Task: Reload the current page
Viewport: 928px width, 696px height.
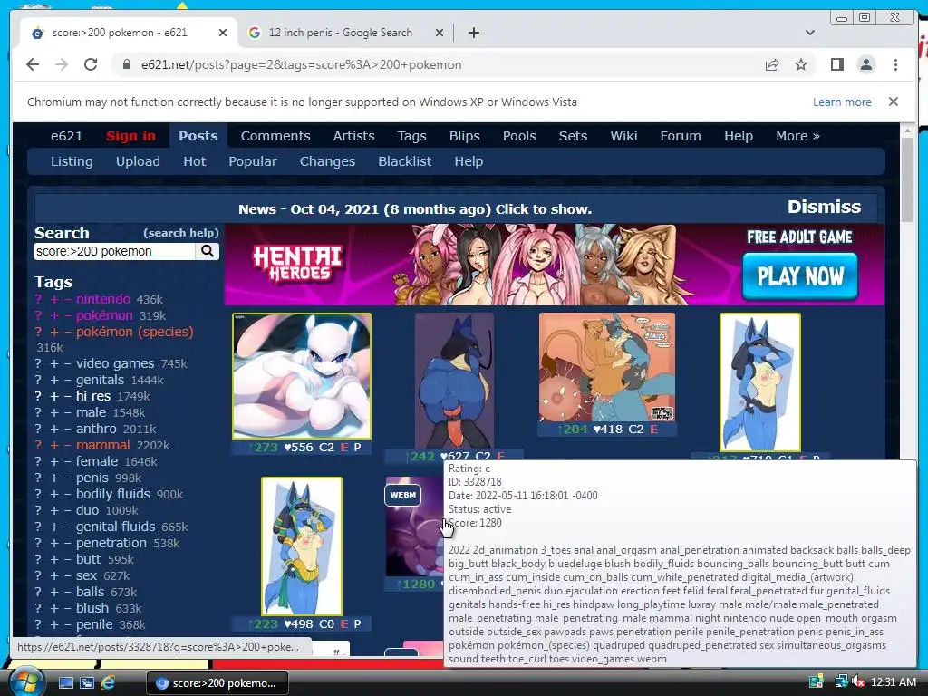Action: click(90, 64)
